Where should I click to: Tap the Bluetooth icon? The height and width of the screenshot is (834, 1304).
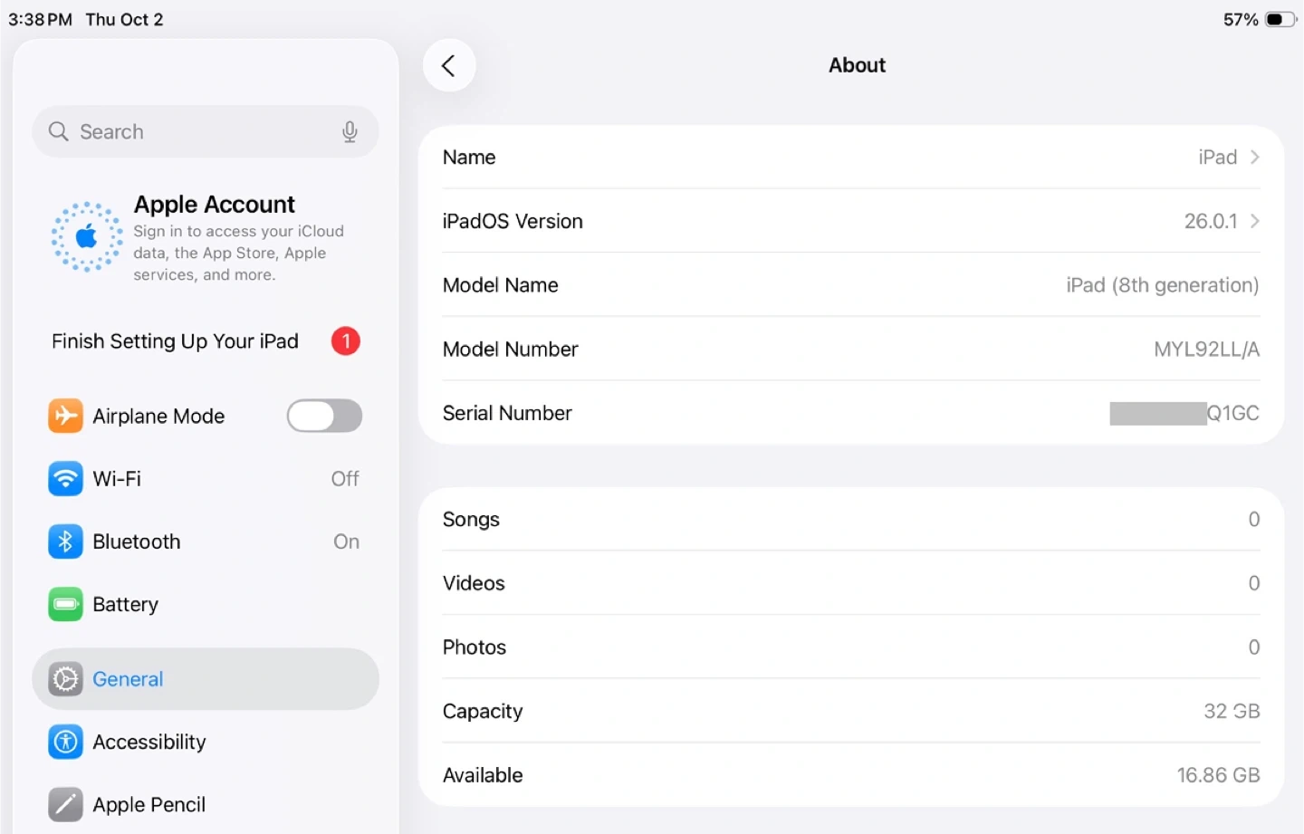coord(65,542)
